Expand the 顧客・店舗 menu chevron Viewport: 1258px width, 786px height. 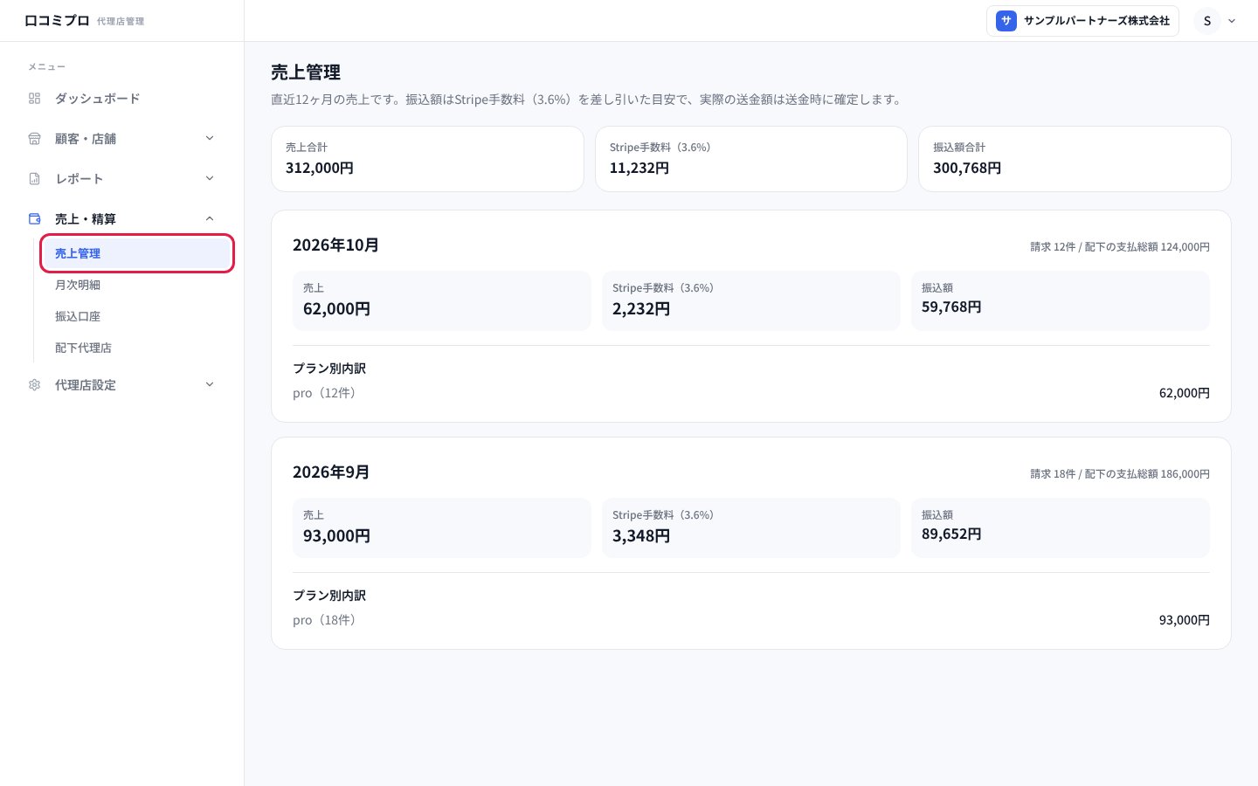point(210,138)
